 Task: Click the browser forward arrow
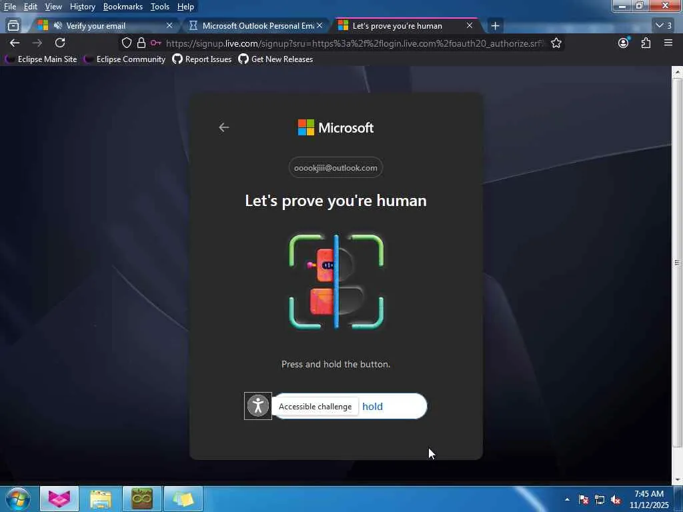pyautogui.click(x=37, y=43)
